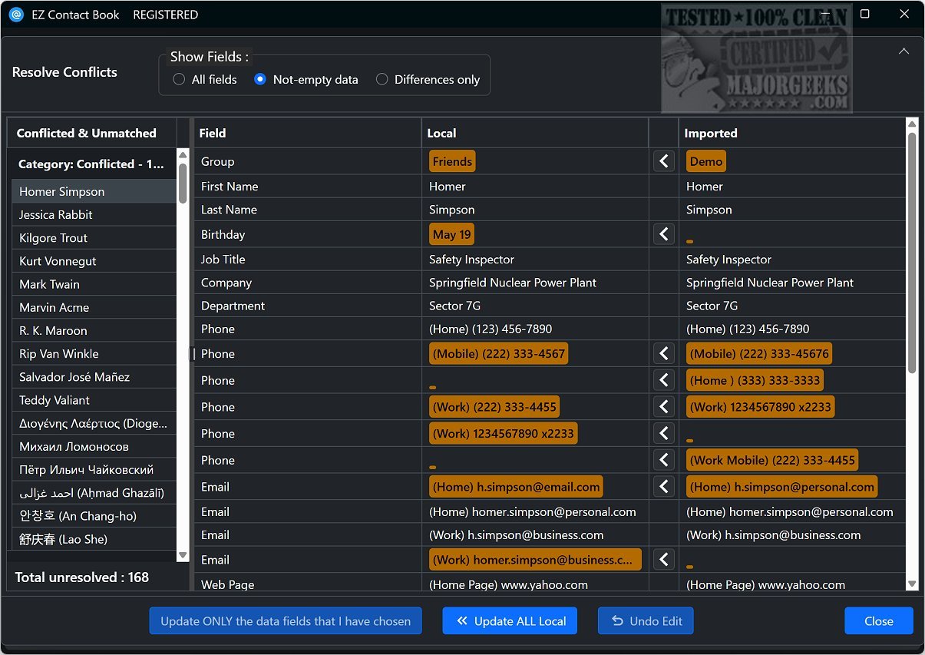925x655 pixels.
Task: Click arrow beside imported Work Mobile phone
Action: pyautogui.click(x=664, y=460)
